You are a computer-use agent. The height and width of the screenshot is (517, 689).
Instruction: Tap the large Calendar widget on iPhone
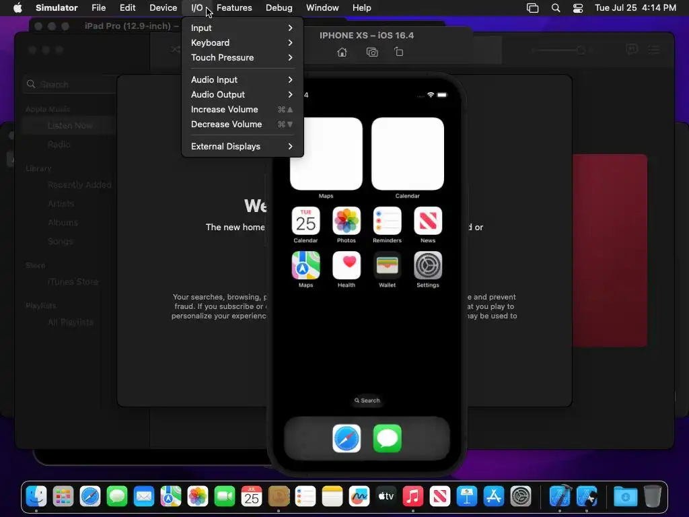(x=407, y=154)
